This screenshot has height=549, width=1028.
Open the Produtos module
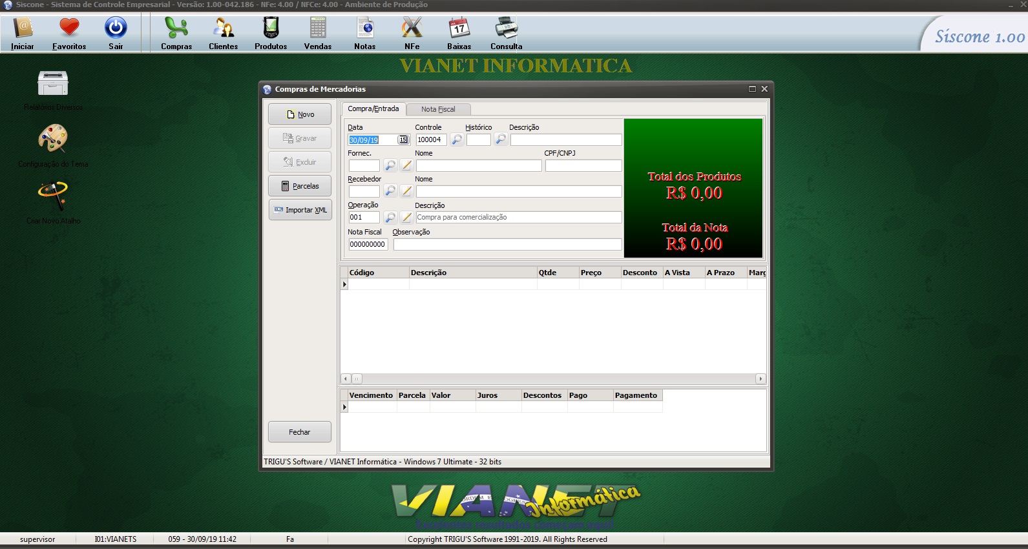tap(271, 33)
